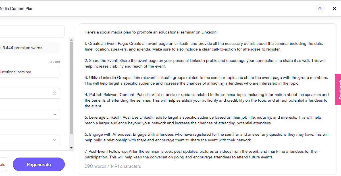Click the 'Leverage LinkedIn Ads' paragraph

point(203,120)
